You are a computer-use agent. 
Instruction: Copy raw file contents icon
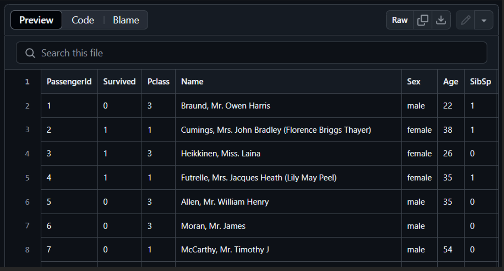click(423, 20)
